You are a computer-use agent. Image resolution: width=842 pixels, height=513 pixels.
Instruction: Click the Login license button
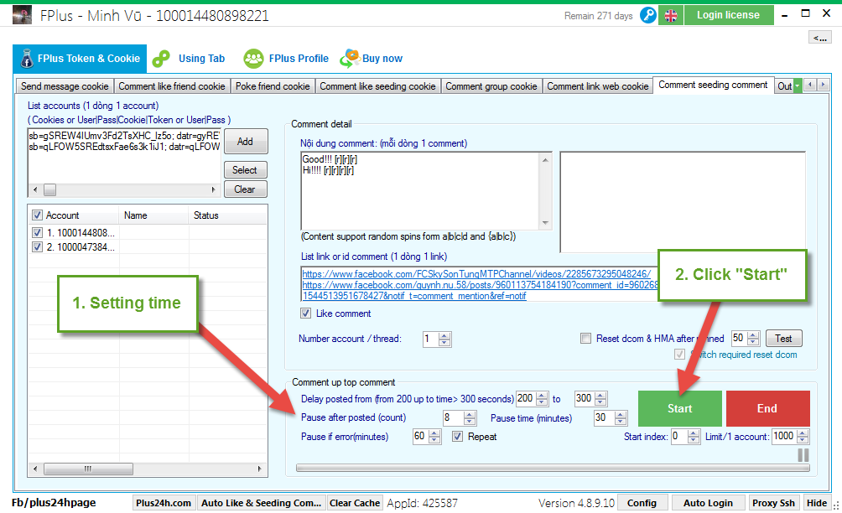coord(729,15)
